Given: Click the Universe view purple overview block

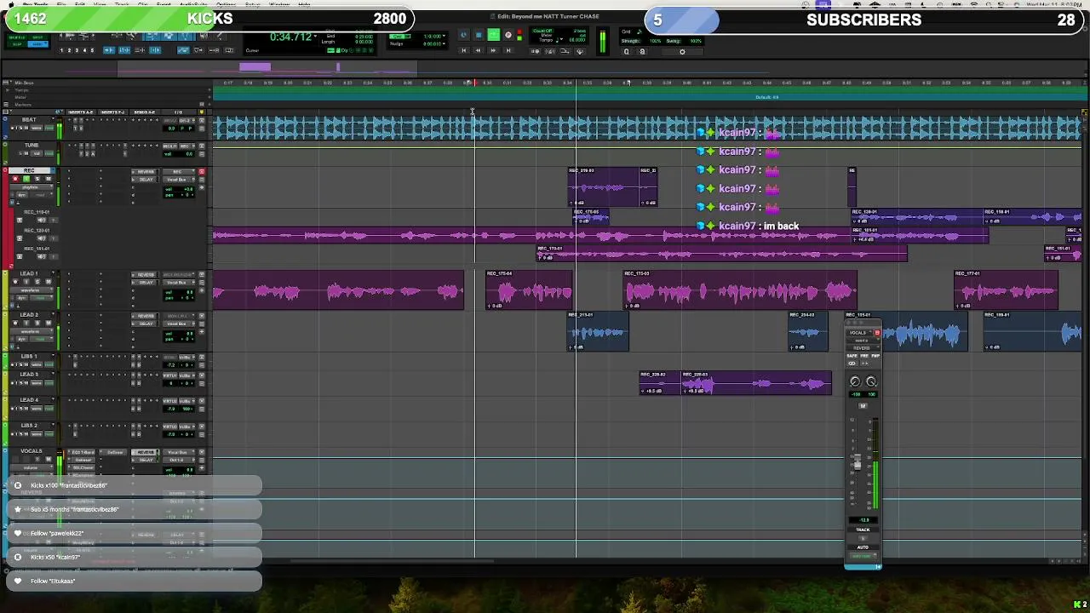Looking at the screenshot, I should coord(255,66).
